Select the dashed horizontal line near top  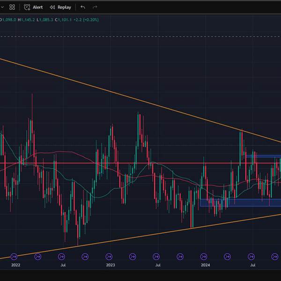140,37
